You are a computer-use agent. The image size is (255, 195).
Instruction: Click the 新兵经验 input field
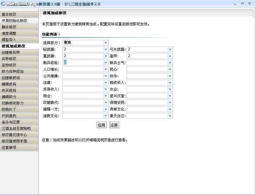(x=83, y=63)
